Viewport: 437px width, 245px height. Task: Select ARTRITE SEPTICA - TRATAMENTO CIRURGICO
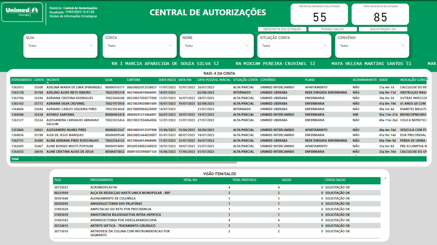(123, 226)
